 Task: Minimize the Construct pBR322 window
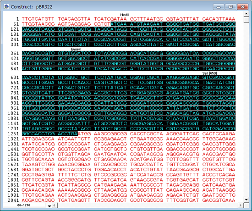pos(219,7)
